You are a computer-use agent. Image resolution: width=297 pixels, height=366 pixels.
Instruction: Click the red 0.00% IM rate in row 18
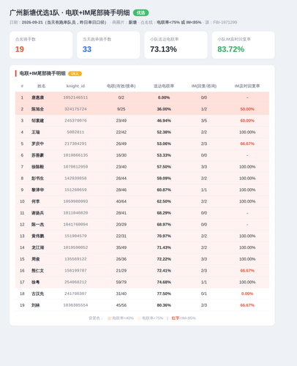[x=247, y=294]
